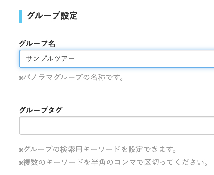Click the ※ mark before グループの検索用キーワード
The width and height of the screenshot is (214, 175).
pyautogui.click(x=21, y=149)
